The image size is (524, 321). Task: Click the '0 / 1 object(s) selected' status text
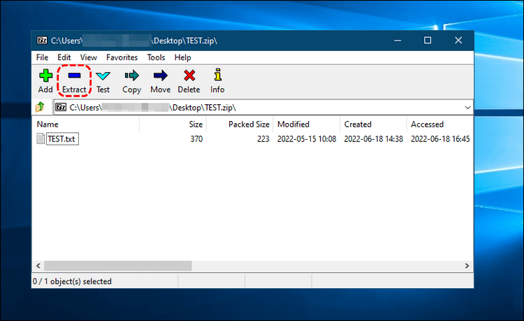[x=72, y=282]
